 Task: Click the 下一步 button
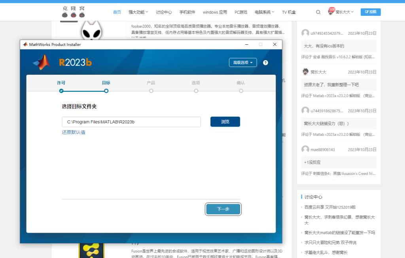coord(223,209)
